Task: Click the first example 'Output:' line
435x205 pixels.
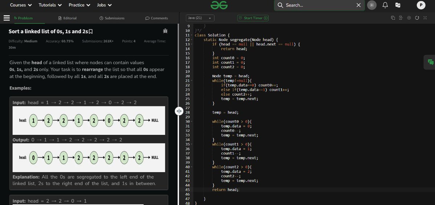Action: 67,140
